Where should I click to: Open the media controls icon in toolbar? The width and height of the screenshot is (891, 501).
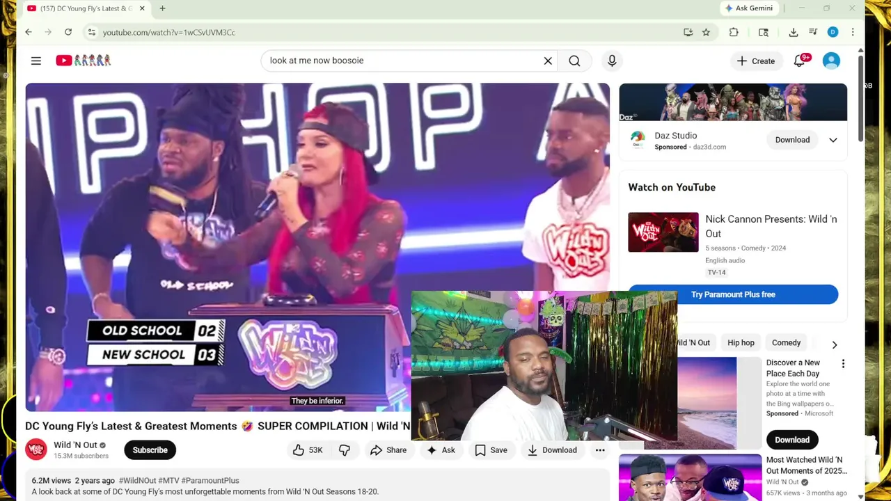(813, 32)
